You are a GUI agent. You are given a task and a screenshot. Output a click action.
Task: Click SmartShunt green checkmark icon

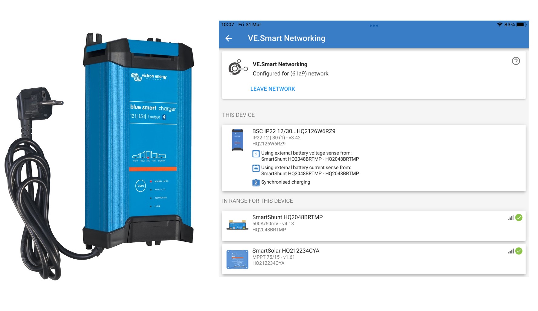519,218
